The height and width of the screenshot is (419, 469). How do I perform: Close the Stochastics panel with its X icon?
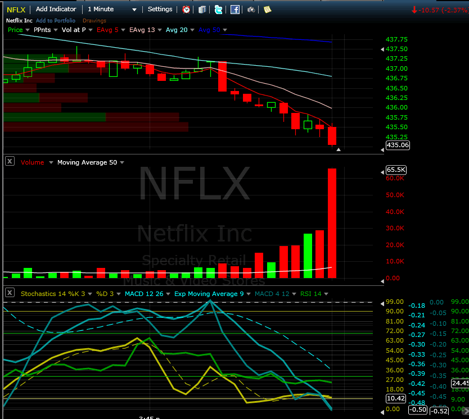click(9, 292)
